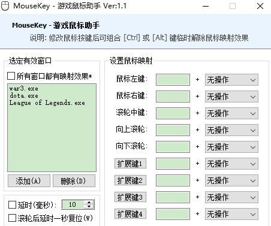Click the 扩展键4 key input field
Viewport: 271px width, 226px height.
pos(173,214)
